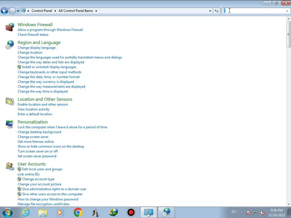Image resolution: width=291 pixels, height=218 pixels.
Task: Click the red record button app on taskbar
Action: pos(131,212)
